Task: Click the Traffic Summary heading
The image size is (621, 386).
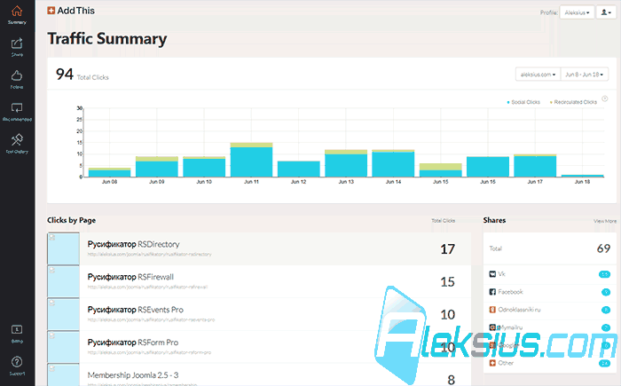Action: [107, 39]
